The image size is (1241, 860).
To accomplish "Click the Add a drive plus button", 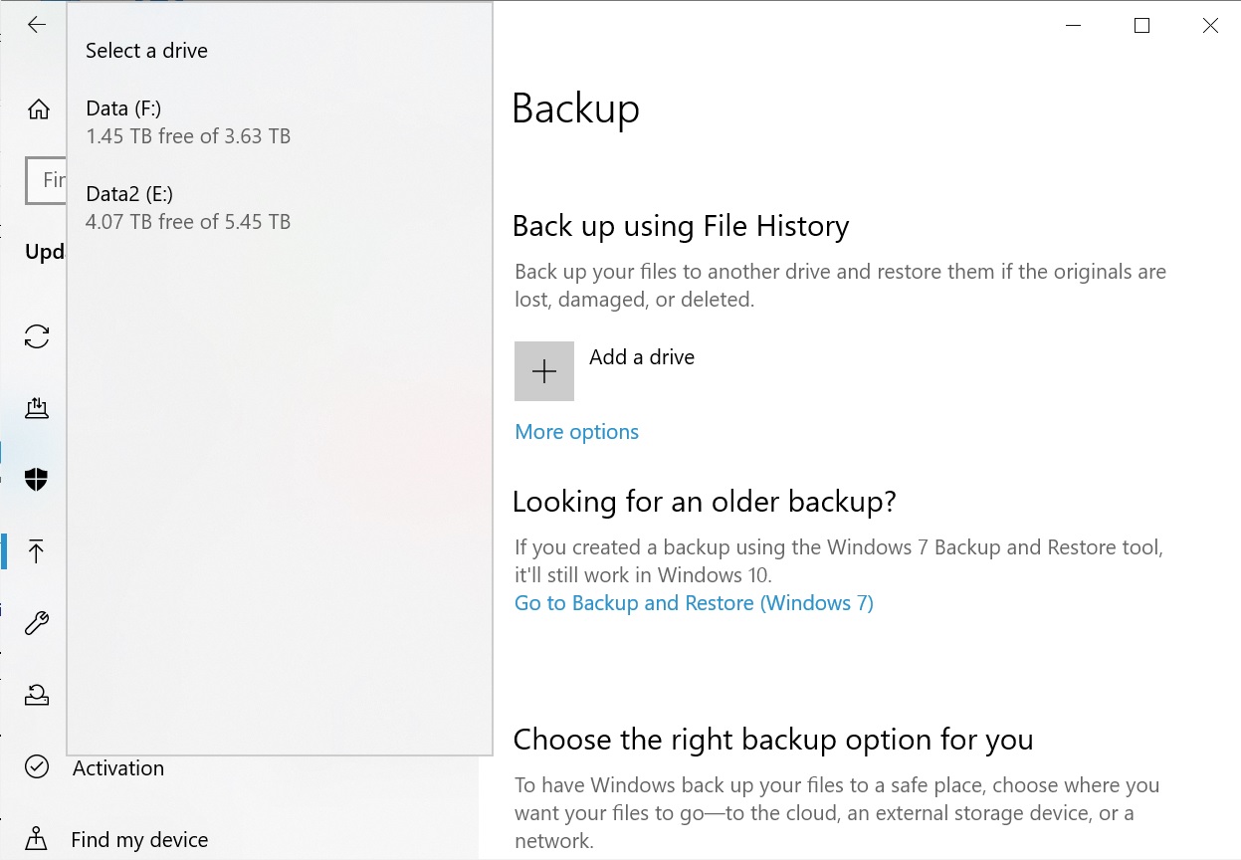I will pos(543,370).
